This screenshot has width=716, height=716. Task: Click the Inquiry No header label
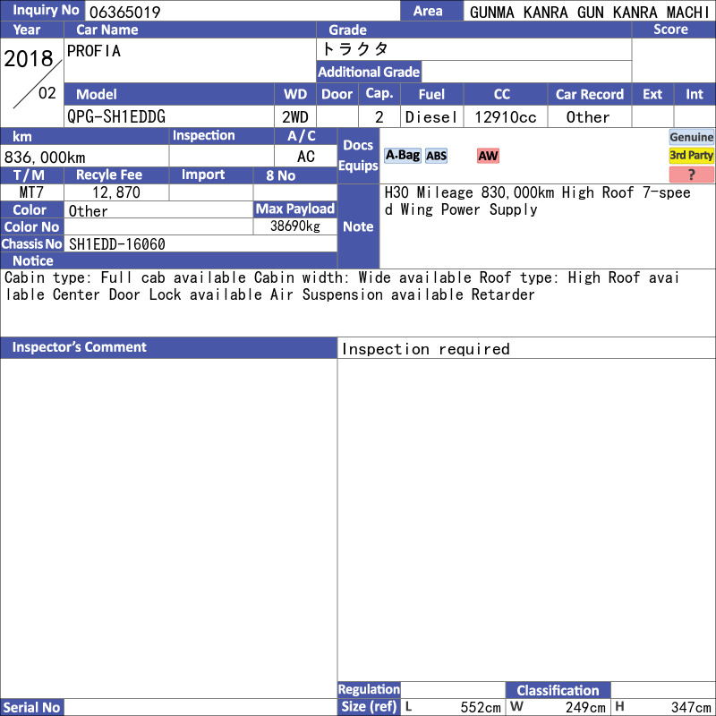[x=42, y=10]
